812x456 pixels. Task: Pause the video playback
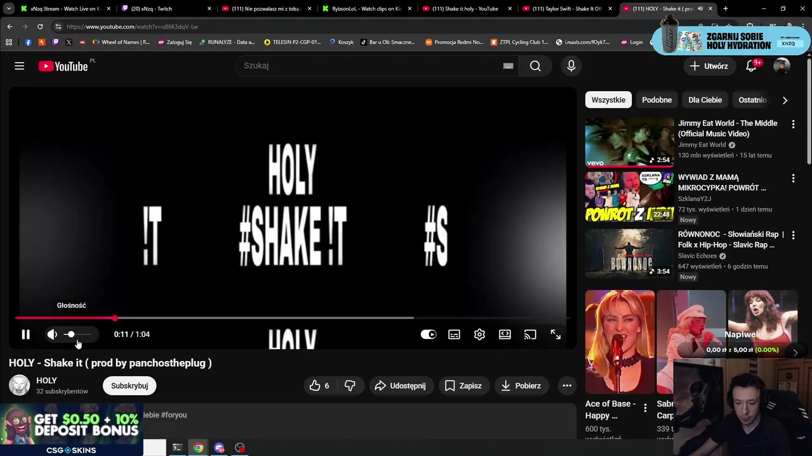click(25, 334)
